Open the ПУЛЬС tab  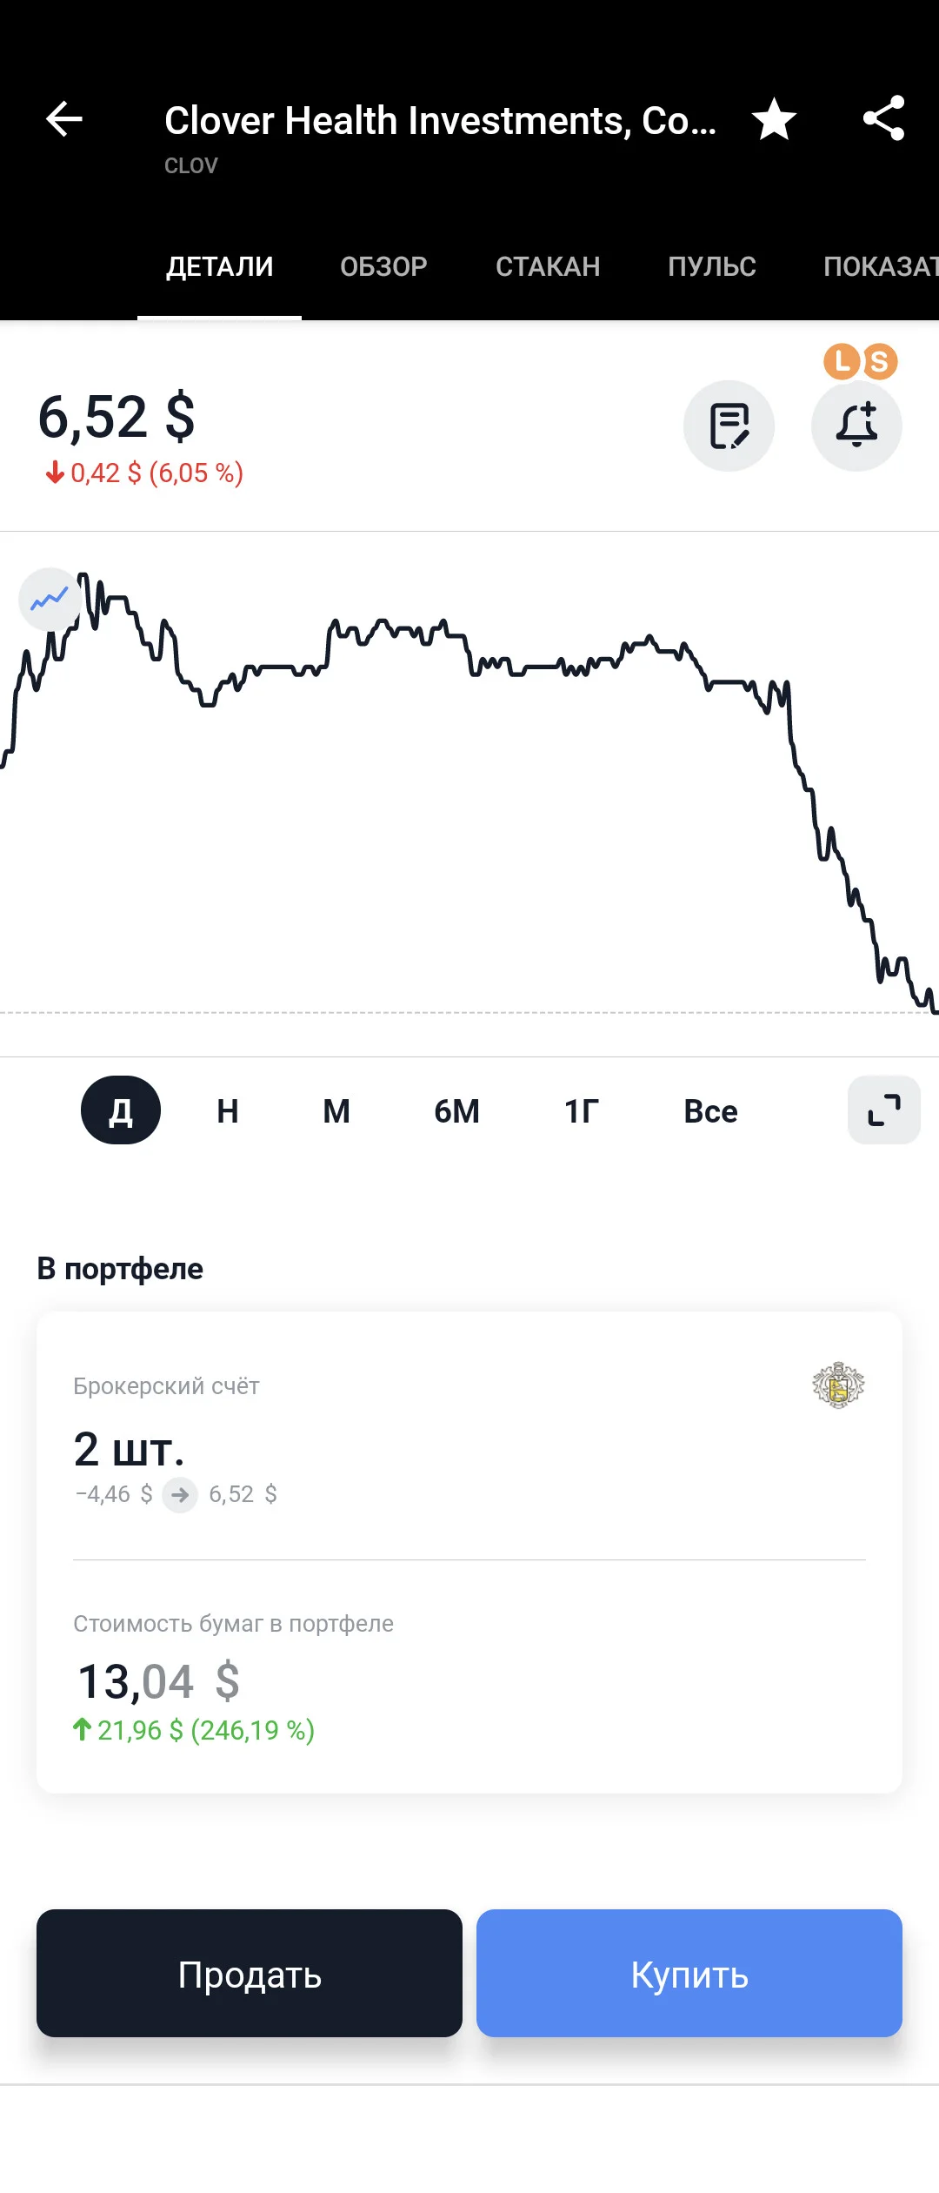[x=712, y=266]
